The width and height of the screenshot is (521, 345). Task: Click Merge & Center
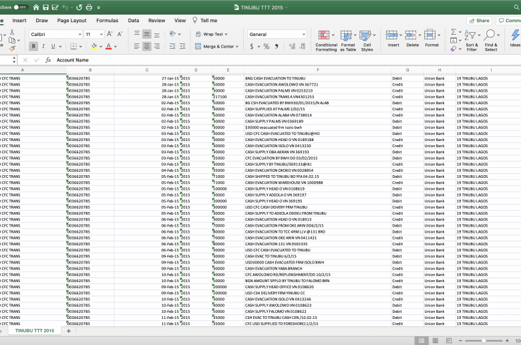pyautogui.click(x=216, y=47)
